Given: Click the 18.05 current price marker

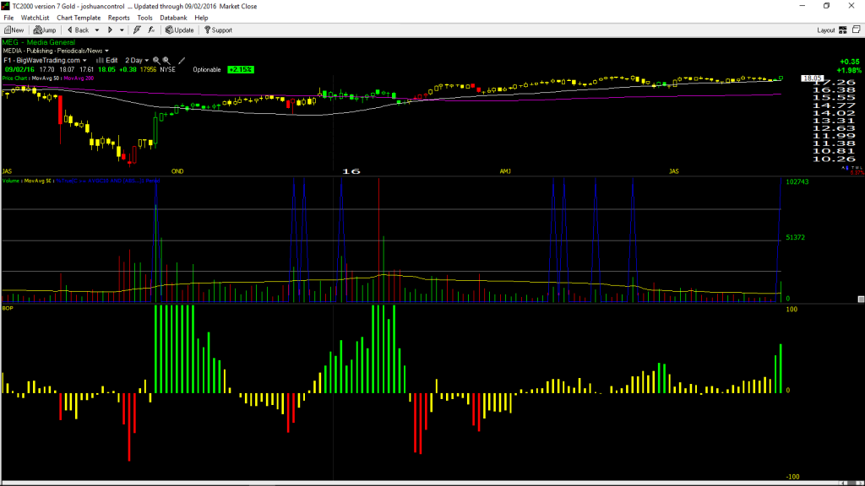Looking at the screenshot, I should pos(812,78).
